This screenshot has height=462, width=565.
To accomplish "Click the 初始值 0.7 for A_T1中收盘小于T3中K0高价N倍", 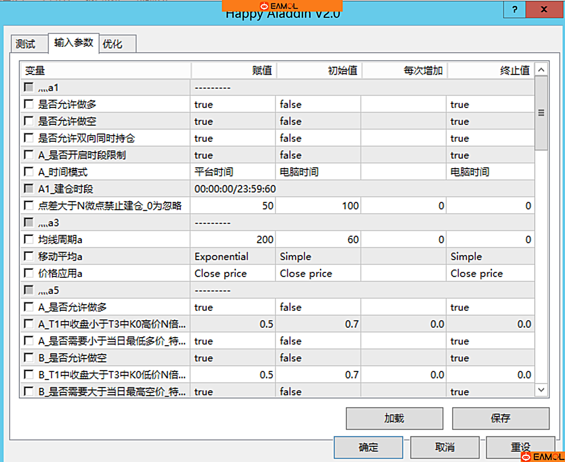I will [x=318, y=324].
